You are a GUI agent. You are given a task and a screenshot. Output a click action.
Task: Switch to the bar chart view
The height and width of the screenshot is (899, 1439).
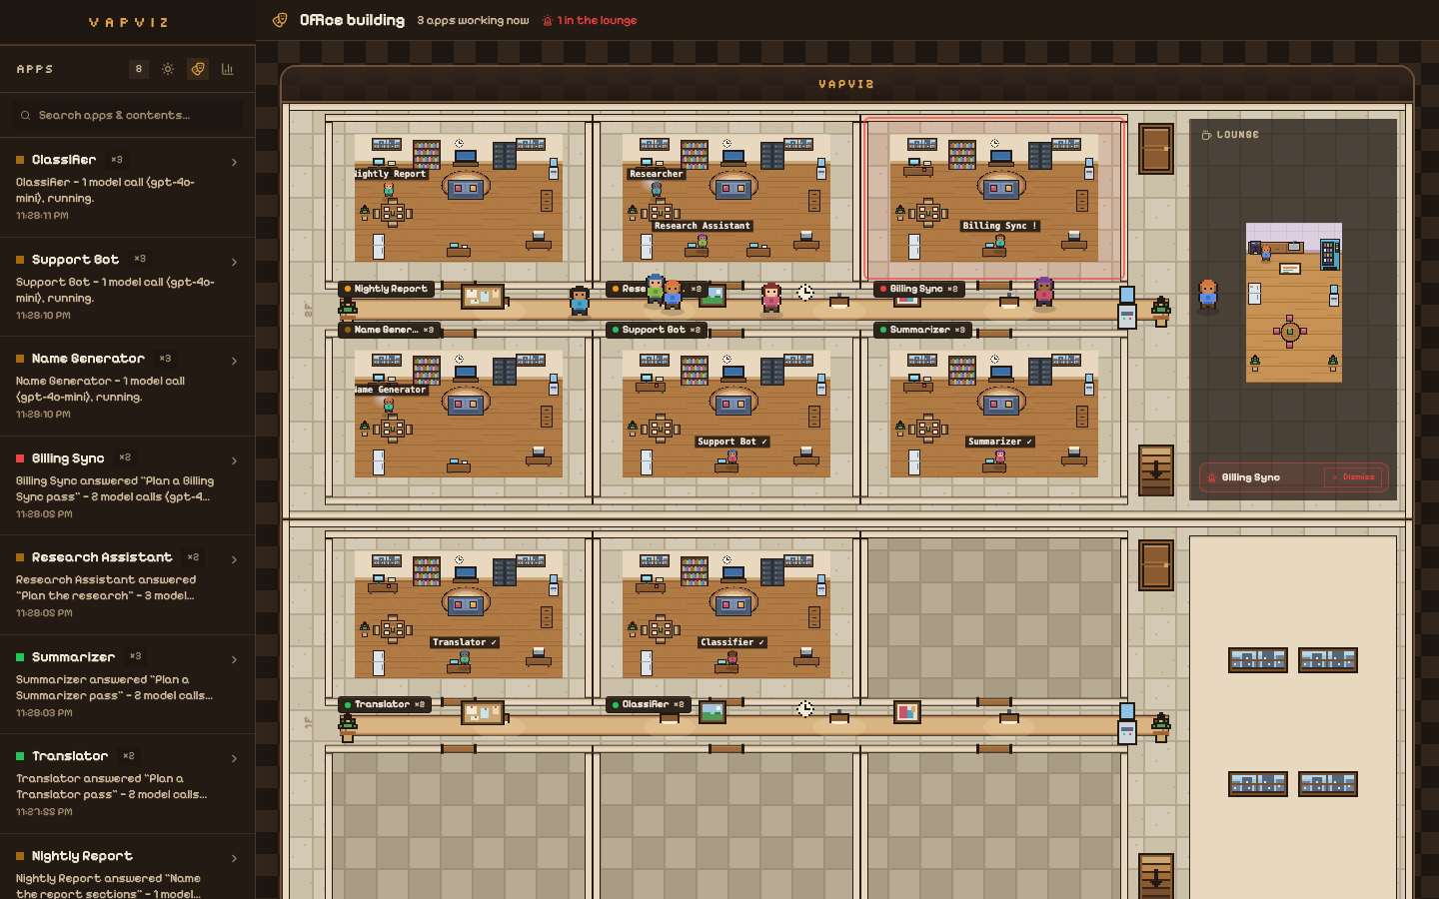(x=228, y=69)
